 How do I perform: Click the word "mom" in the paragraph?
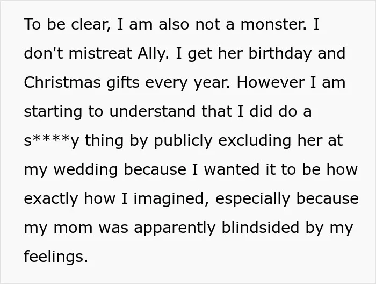[73, 228]
